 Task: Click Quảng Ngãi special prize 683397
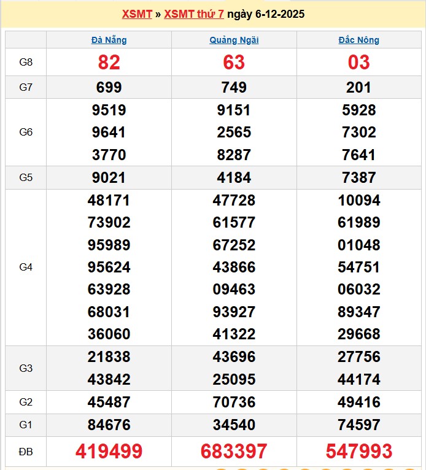(x=234, y=452)
